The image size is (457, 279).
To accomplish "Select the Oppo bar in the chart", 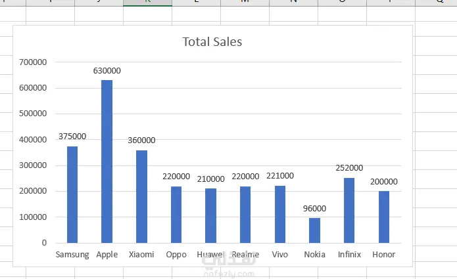I will pyautogui.click(x=176, y=215).
